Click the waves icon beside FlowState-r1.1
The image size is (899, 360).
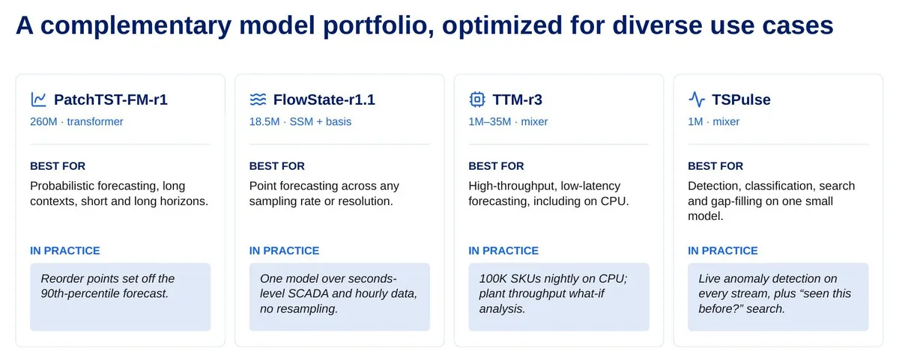click(258, 100)
